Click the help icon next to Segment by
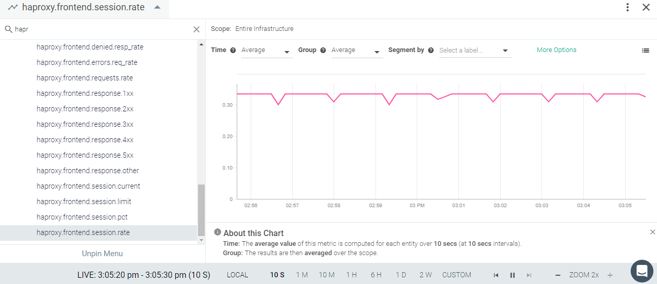The width and height of the screenshot is (657, 284). 431,51
